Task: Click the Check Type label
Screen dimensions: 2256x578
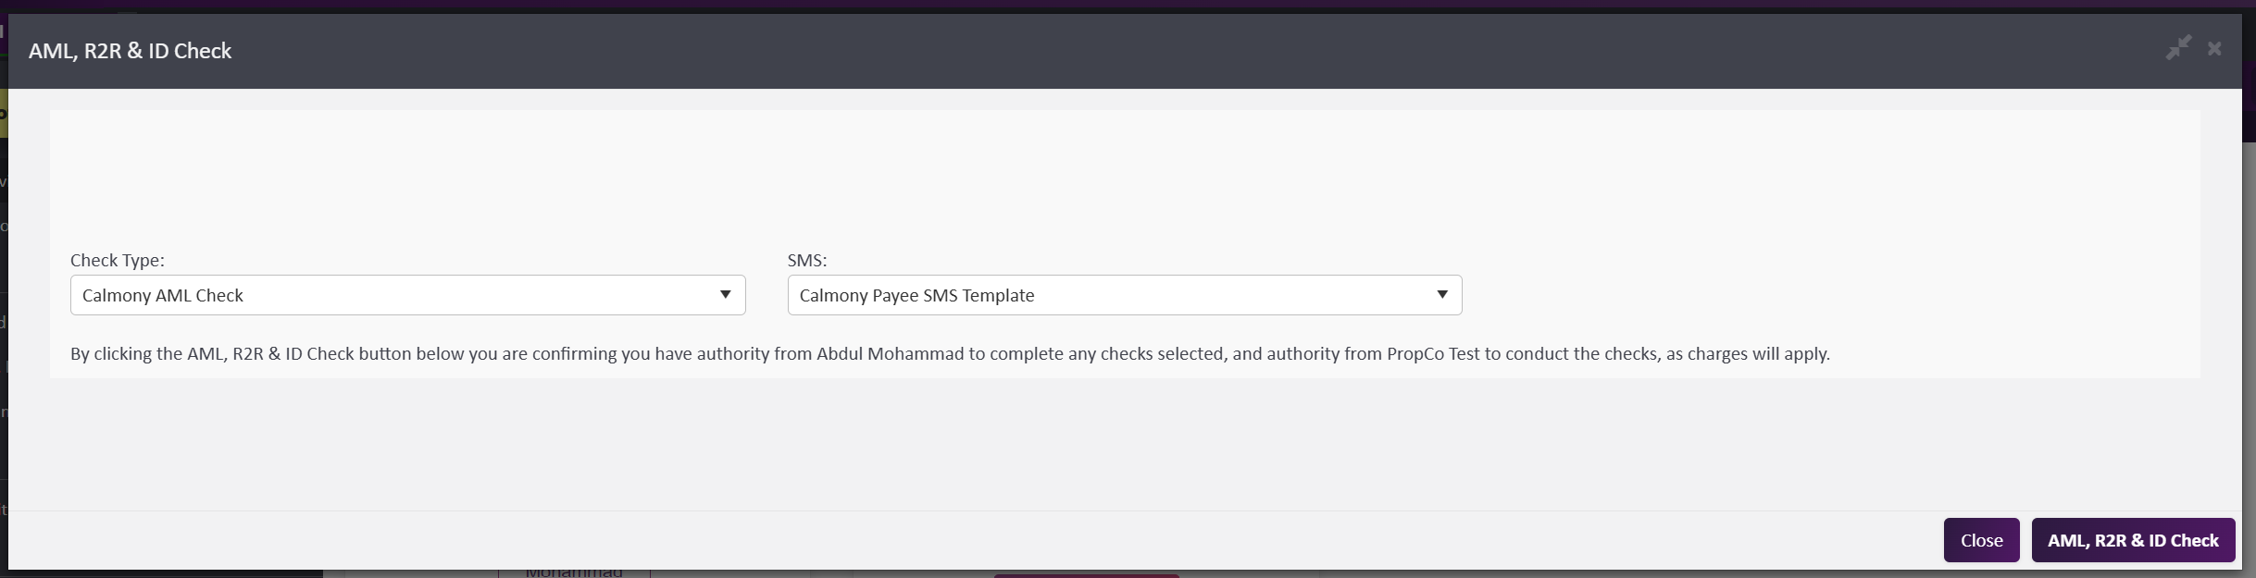Action: pyautogui.click(x=118, y=260)
